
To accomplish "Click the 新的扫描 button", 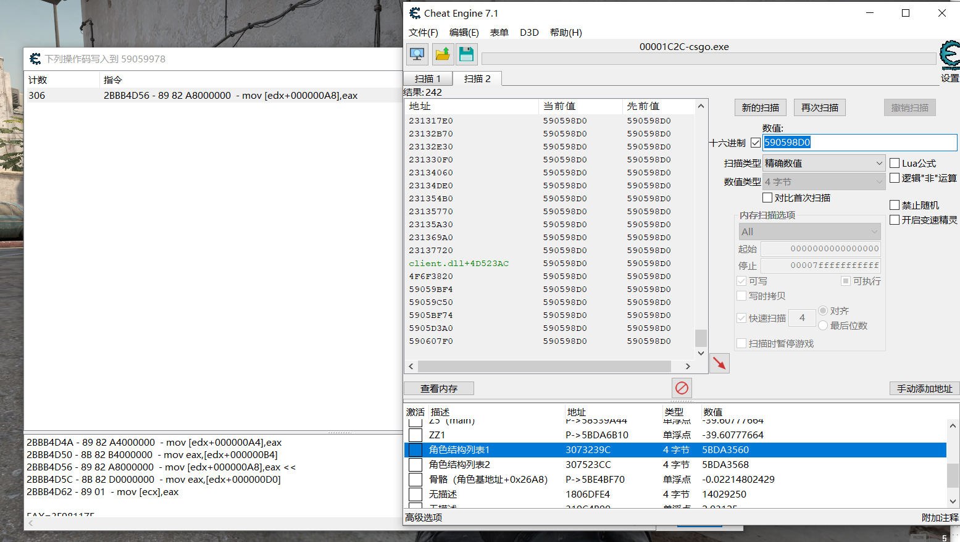I will point(761,107).
